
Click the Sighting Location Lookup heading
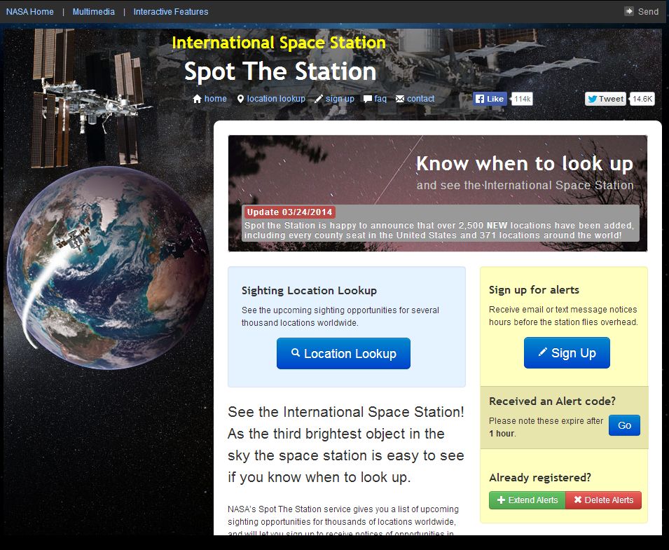point(309,291)
